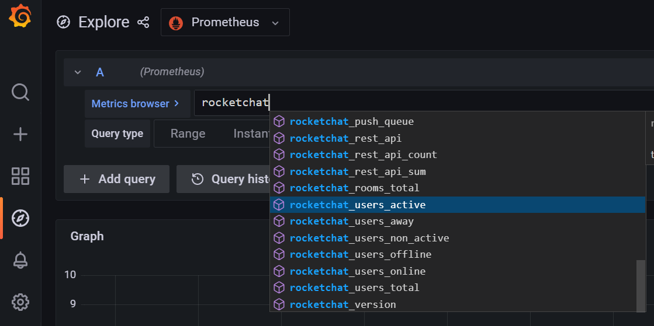
Task: Click cube icon of rocketchat_version
Action: [279, 304]
